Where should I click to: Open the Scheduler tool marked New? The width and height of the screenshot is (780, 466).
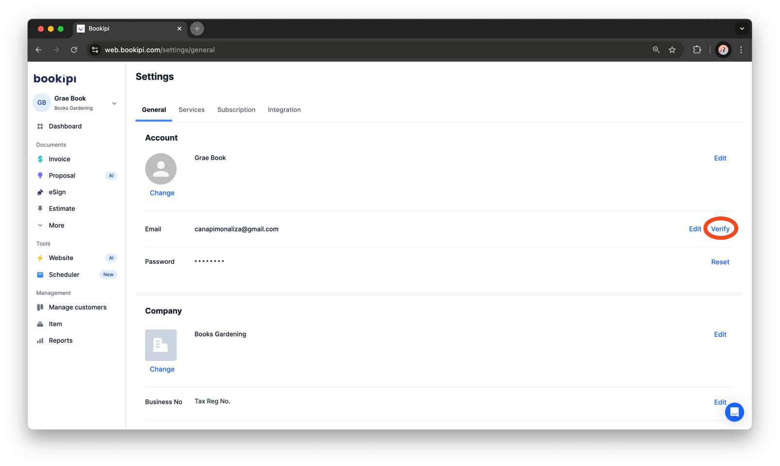coord(64,274)
